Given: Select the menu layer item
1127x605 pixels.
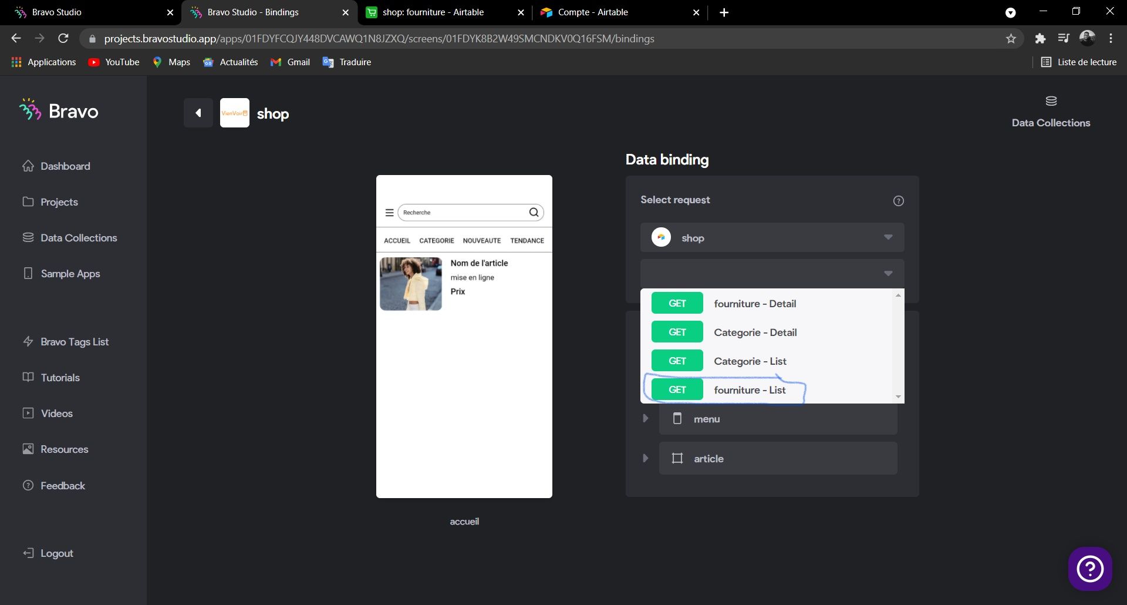Looking at the screenshot, I should [778, 419].
